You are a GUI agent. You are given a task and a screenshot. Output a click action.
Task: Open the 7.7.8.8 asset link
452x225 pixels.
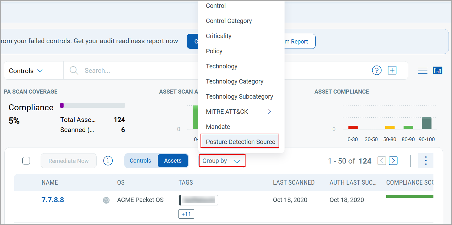pyautogui.click(x=53, y=199)
